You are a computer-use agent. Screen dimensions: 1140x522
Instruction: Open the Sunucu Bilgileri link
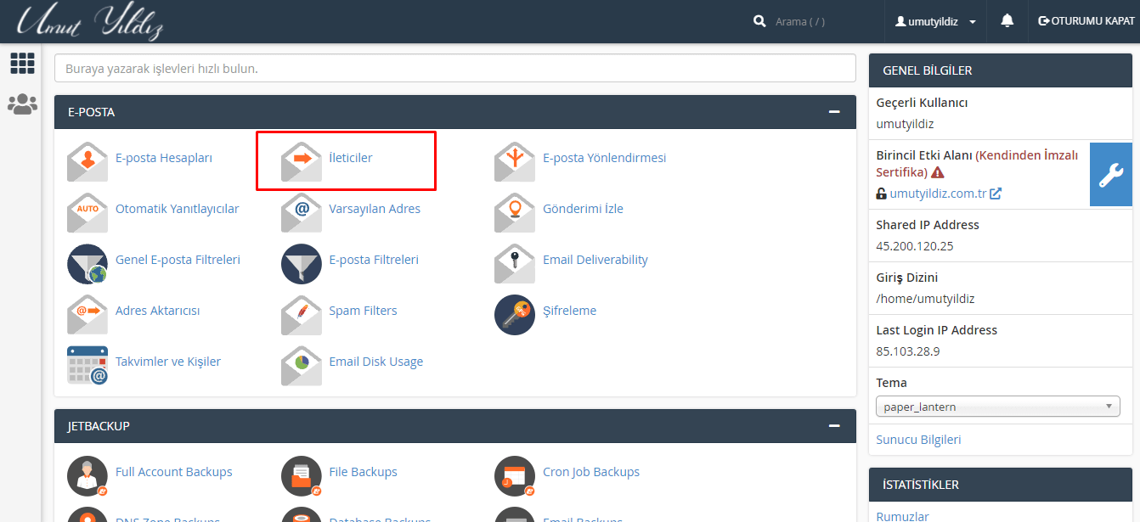919,440
